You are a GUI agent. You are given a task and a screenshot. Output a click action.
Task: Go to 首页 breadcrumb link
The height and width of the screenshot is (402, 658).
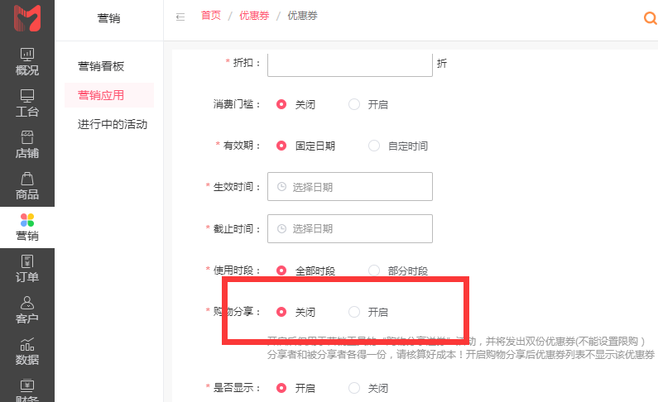(211, 16)
